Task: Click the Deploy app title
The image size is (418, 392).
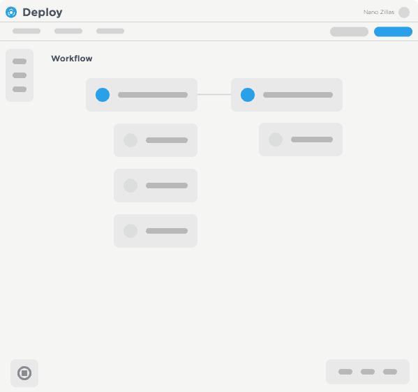Action: 43,13
